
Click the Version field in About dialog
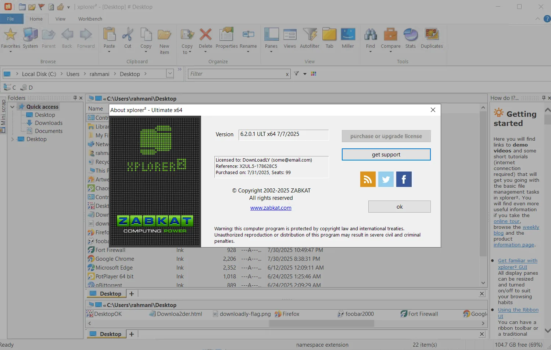pyautogui.click(x=283, y=134)
